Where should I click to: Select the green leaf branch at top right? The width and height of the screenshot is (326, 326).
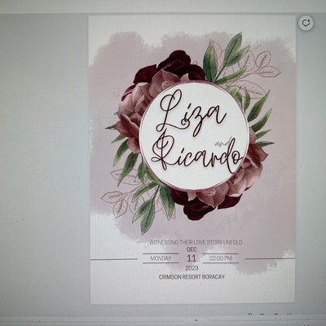tap(226, 59)
